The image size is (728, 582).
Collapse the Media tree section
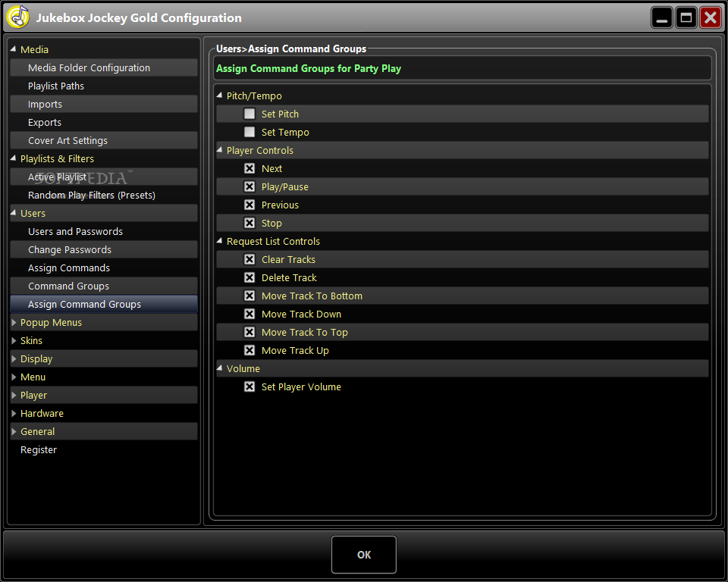[14, 48]
